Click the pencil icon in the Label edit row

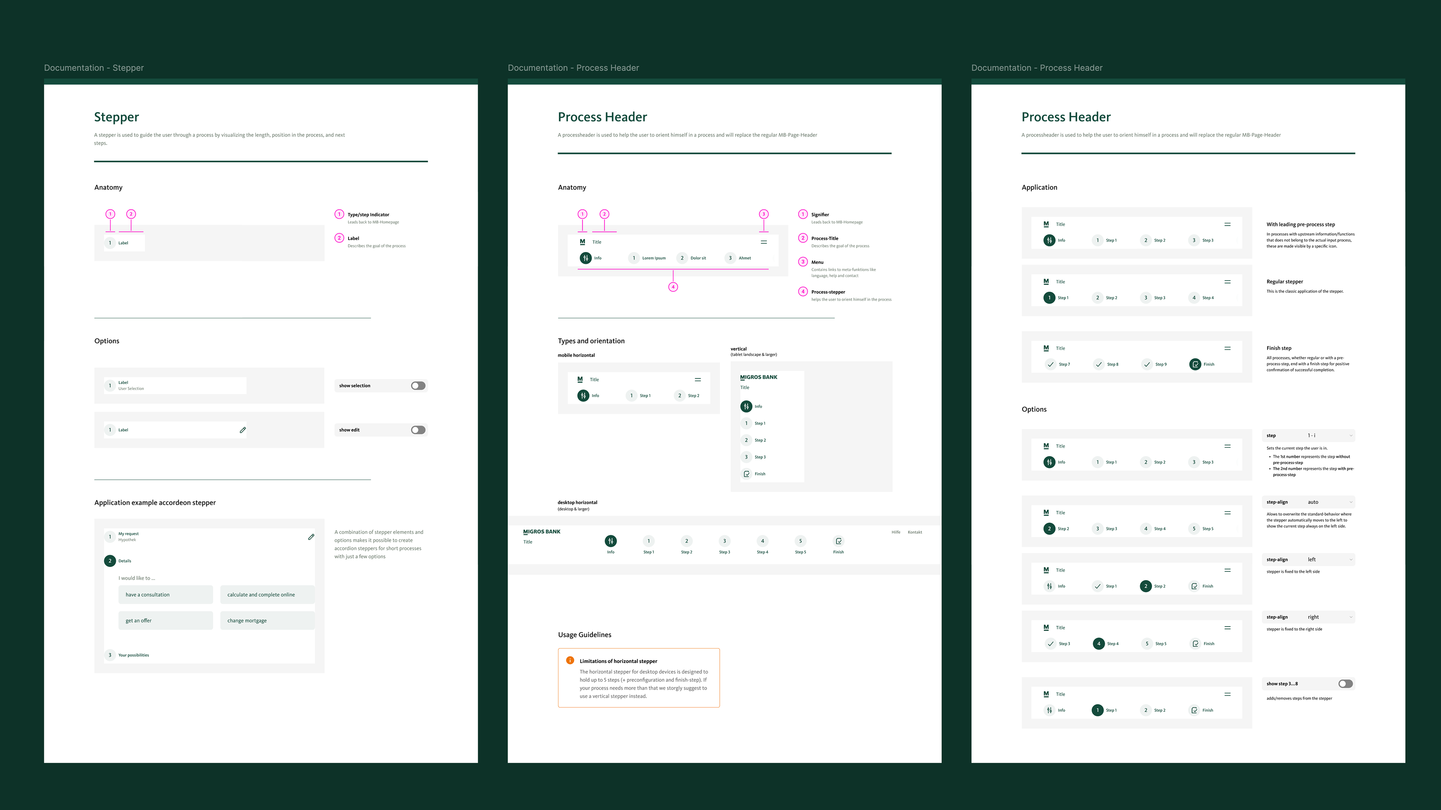(243, 430)
